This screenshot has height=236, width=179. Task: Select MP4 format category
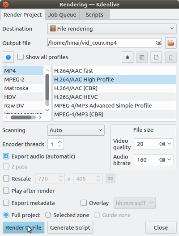tap(23, 71)
